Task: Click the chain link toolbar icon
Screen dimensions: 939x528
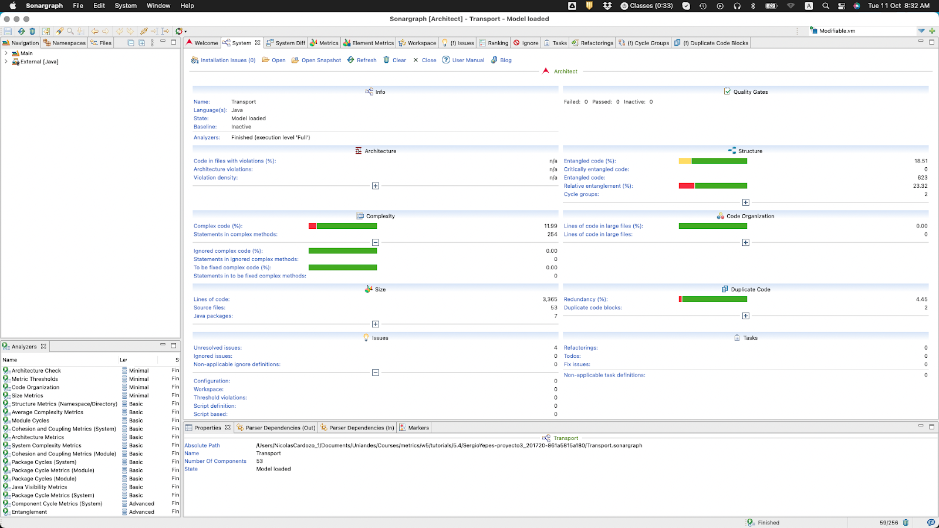Action: (x=144, y=31)
